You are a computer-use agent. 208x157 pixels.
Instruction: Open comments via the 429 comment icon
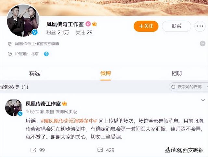point(100,150)
